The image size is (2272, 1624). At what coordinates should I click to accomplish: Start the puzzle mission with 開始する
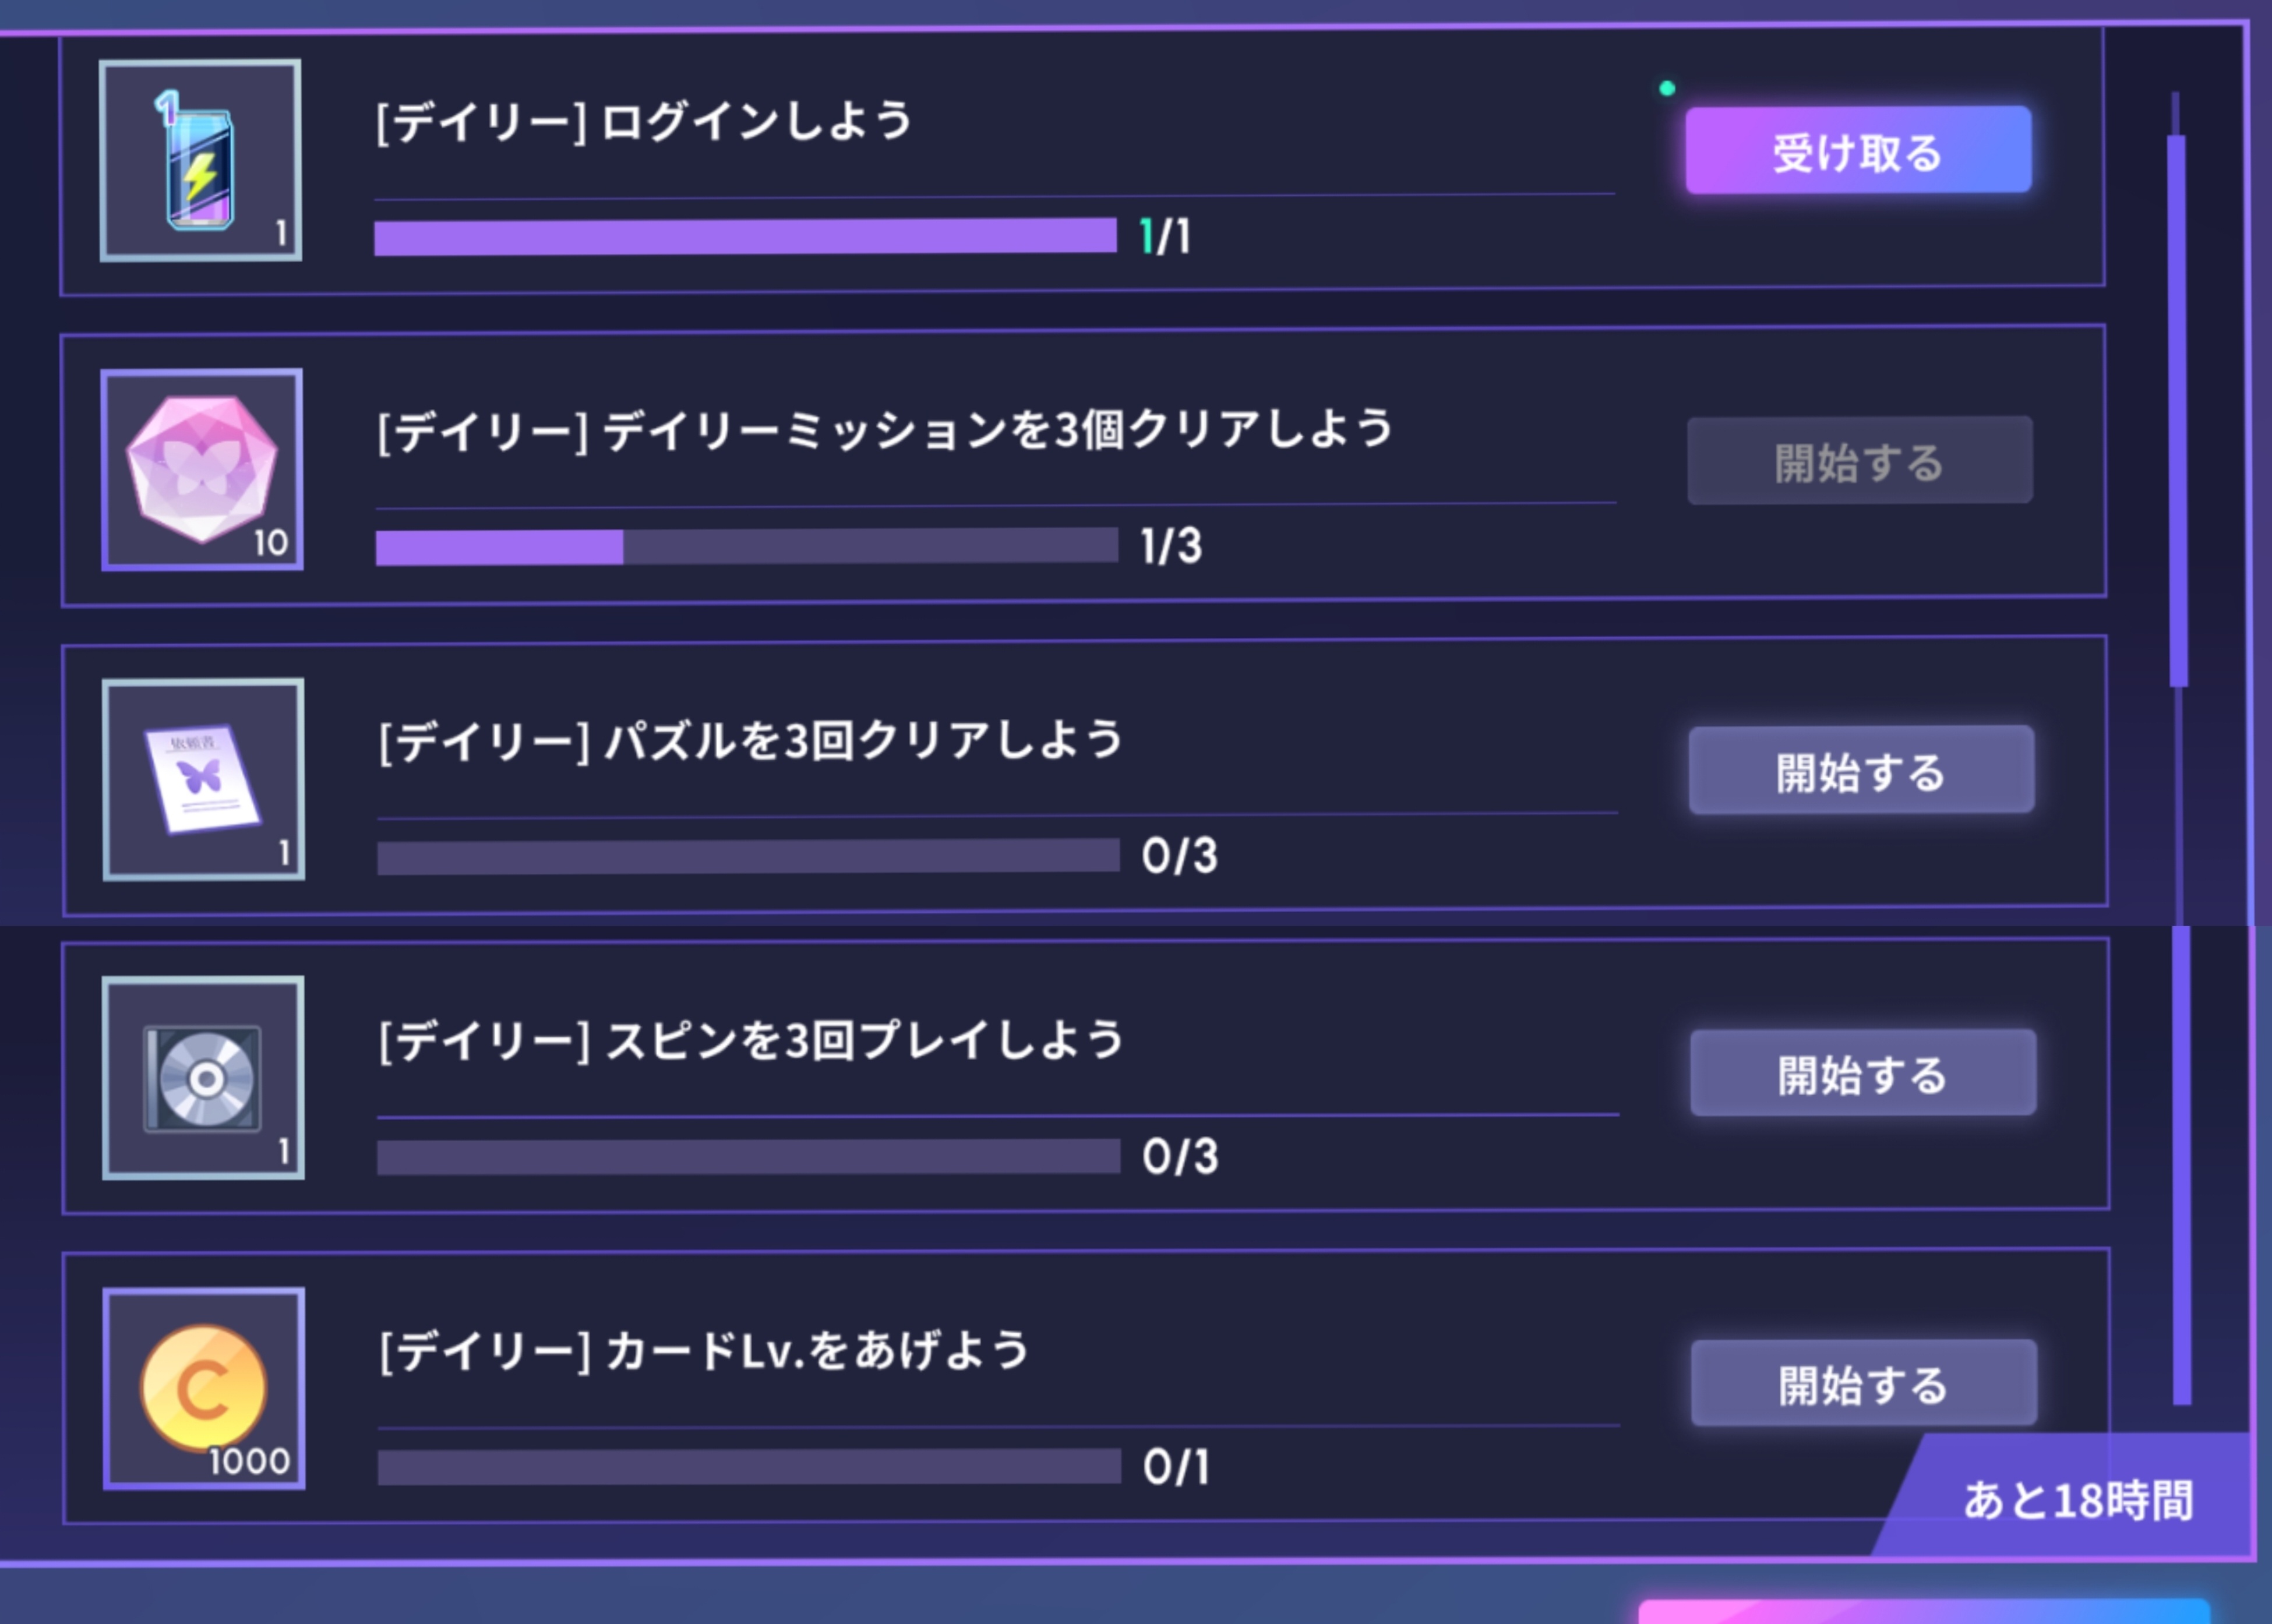tap(1861, 769)
